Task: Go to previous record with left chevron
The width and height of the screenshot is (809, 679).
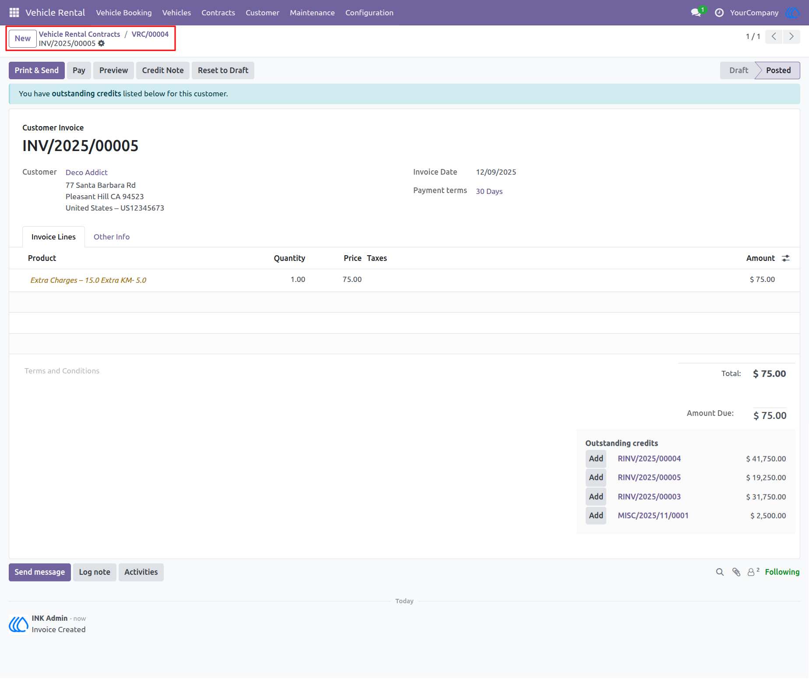Action: (774, 36)
